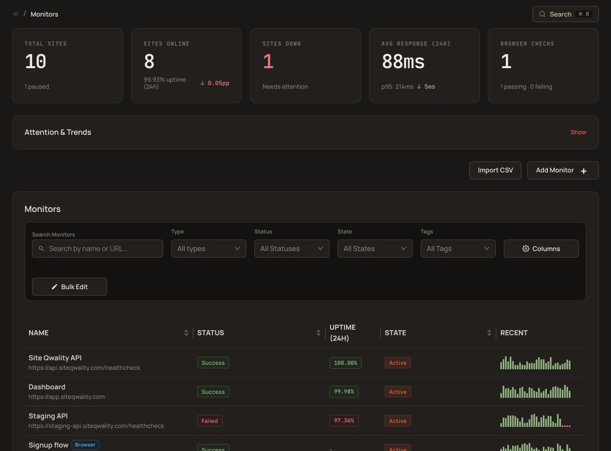Click the Active state badge for Dashboard
The height and width of the screenshot is (451, 611).
pyautogui.click(x=398, y=392)
